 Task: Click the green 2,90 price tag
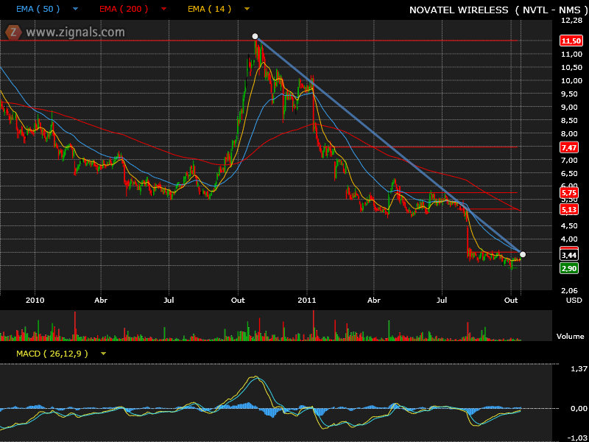pyautogui.click(x=568, y=268)
